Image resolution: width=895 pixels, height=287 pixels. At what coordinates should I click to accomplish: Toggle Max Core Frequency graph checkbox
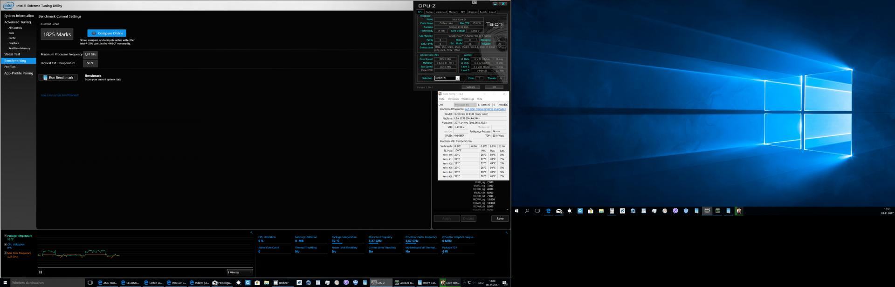[5, 253]
